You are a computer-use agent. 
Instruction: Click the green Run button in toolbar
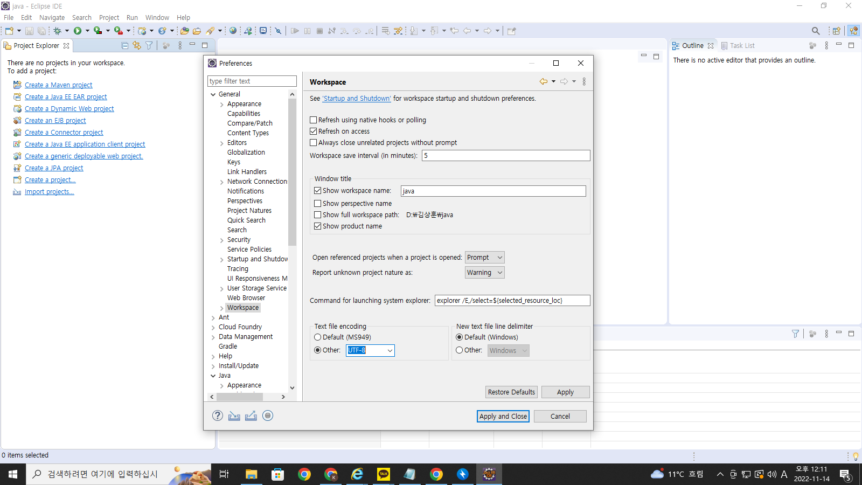click(78, 31)
